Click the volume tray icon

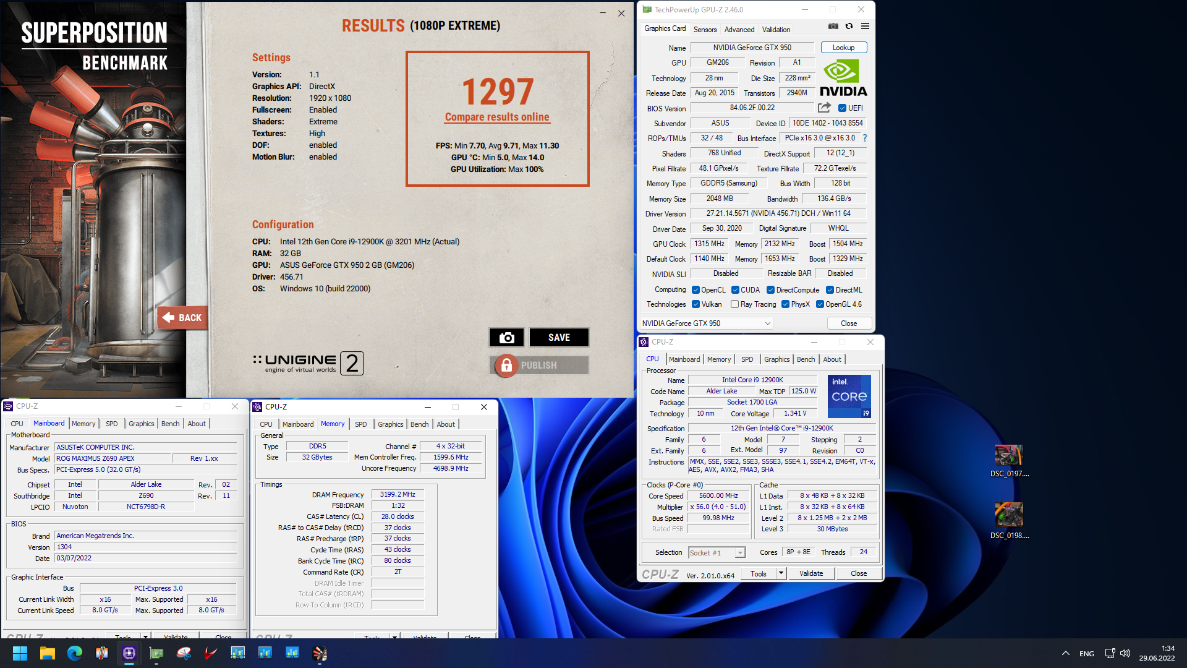coord(1125,653)
